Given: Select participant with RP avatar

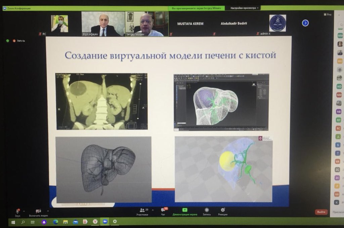Looking at the screenshot, I should coord(339,120).
